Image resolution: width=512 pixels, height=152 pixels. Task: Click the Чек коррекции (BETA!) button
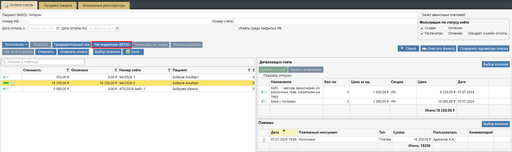pos(112,45)
